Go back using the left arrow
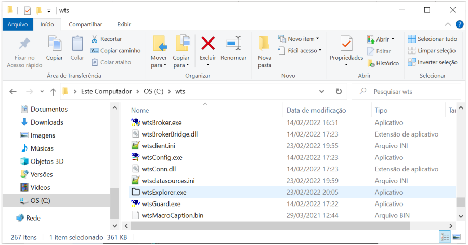Viewport: 468px width, 245px height. 13,91
